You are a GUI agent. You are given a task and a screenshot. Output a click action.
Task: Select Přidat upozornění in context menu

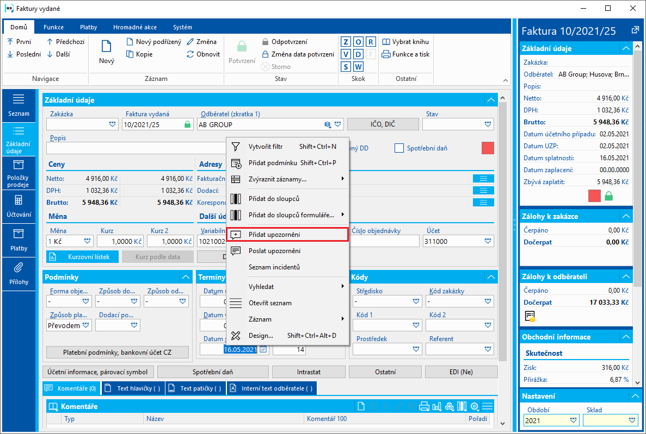click(287, 235)
